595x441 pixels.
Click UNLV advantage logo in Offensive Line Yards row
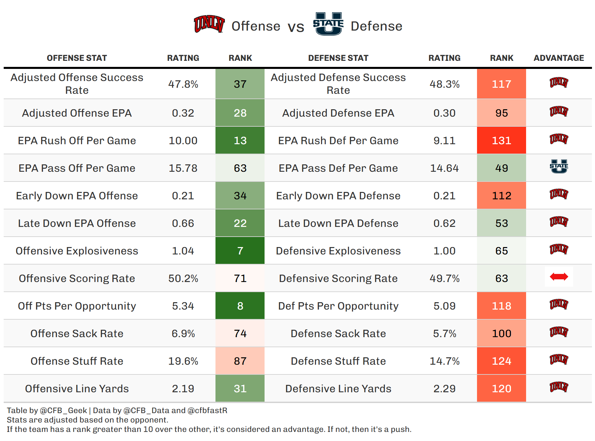(x=559, y=387)
